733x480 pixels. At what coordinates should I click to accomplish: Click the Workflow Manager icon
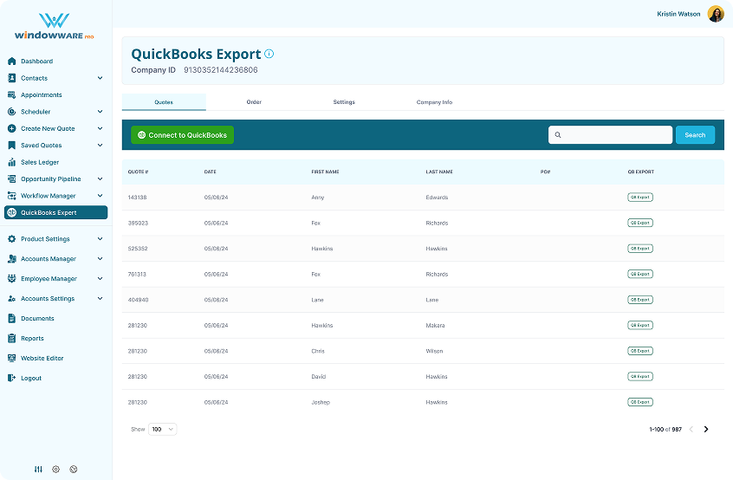(12, 196)
